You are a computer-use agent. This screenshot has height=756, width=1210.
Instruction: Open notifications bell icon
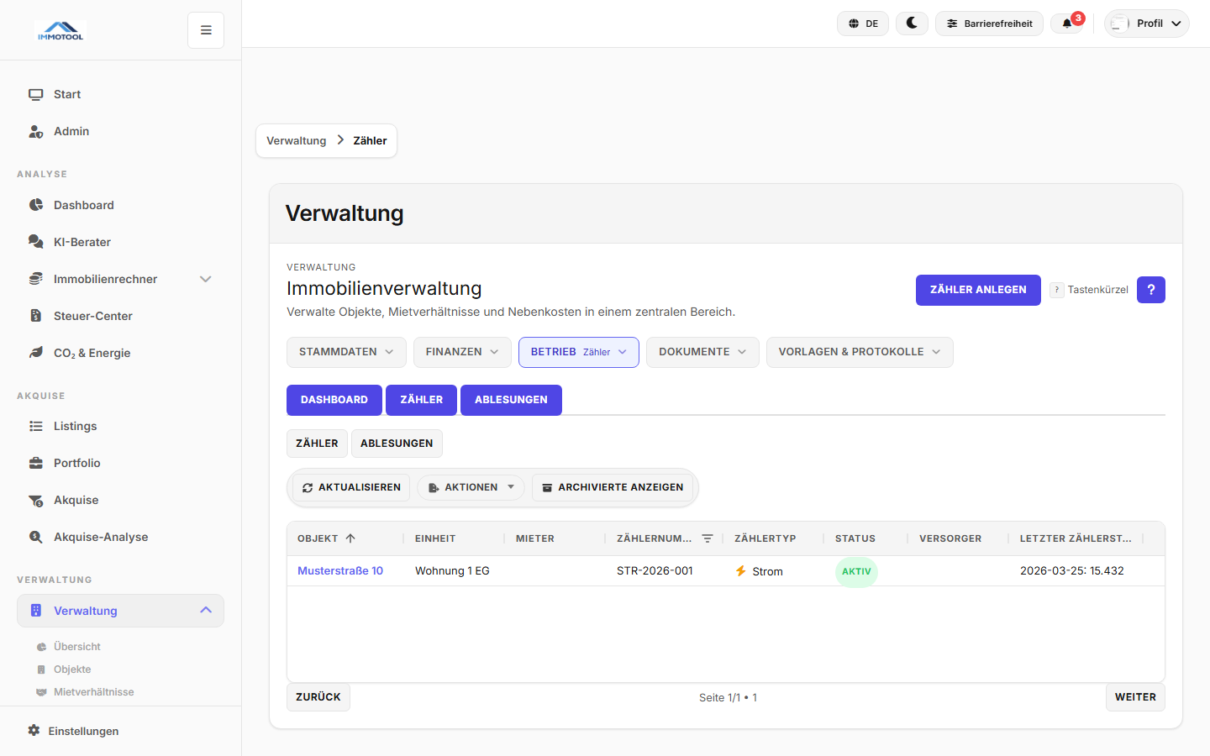(1067, 24)
